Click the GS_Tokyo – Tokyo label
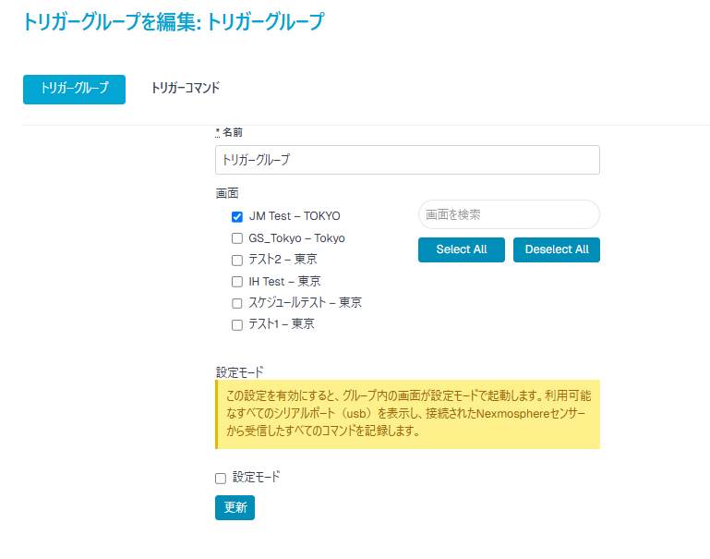710x559 pixels. tap(296, 238)
